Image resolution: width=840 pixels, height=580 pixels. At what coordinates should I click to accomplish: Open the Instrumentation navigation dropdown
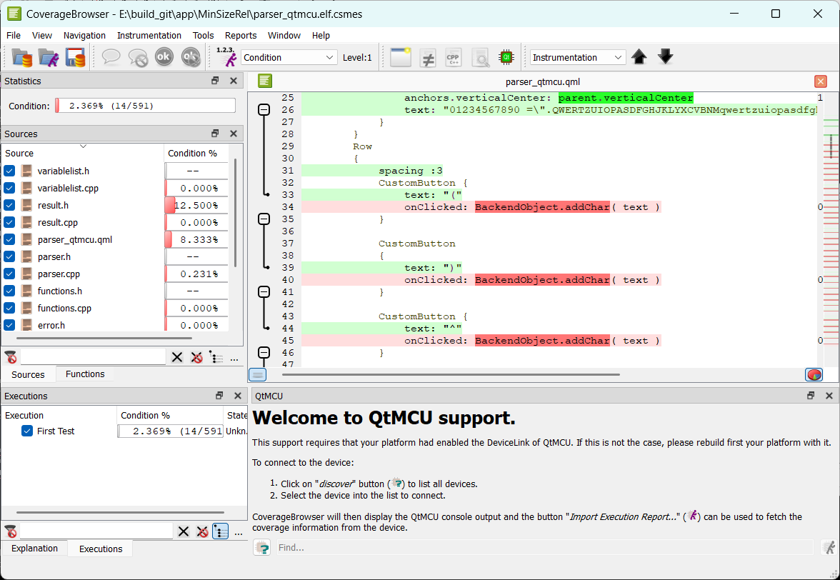point(578,57)
